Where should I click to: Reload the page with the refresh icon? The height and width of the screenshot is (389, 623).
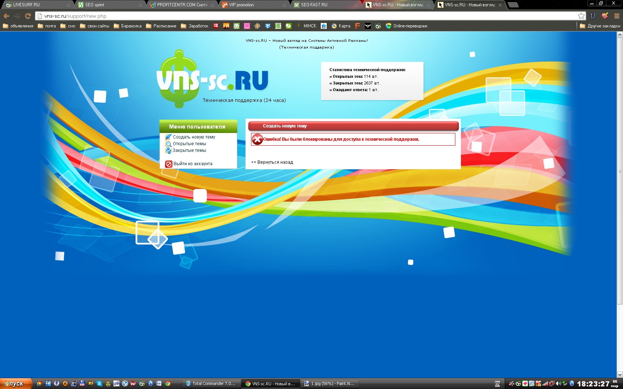pos(28,16)
